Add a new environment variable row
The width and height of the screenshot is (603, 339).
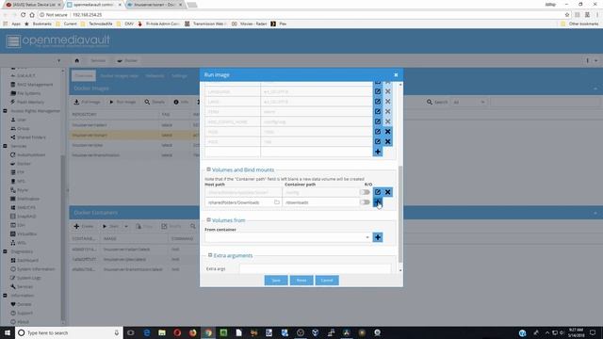(x=378, y=152)
